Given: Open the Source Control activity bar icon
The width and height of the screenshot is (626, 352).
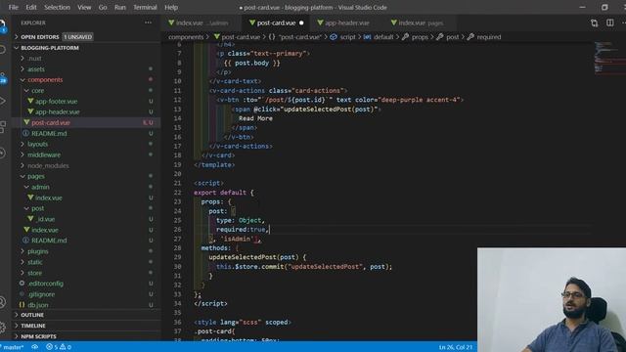Looking at the screenshot, I should 3,78.
